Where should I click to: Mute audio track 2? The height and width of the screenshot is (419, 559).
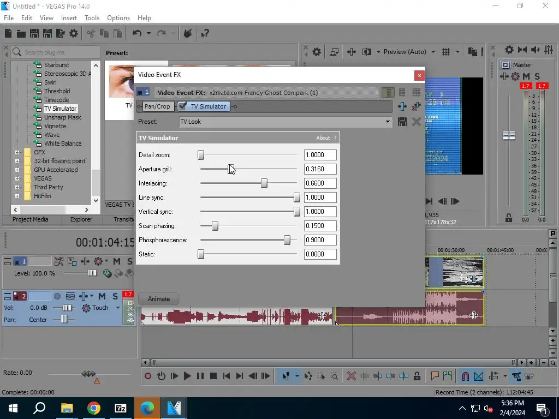[x=102, y=296]
